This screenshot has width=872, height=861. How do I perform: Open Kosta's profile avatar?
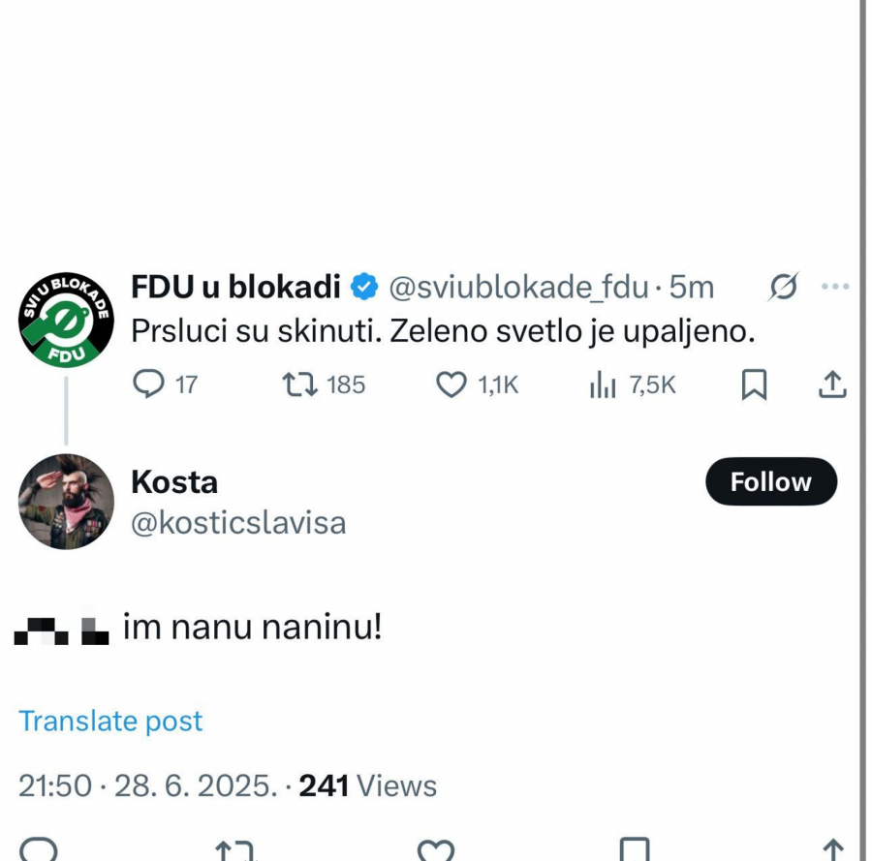click(66, 501)
